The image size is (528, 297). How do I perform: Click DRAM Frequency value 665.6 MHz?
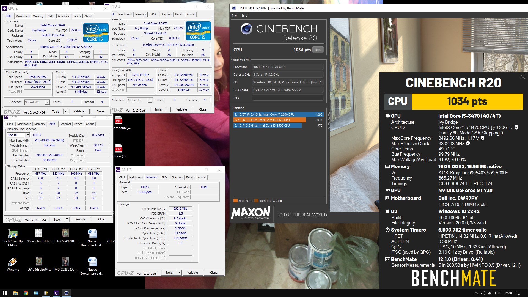pyautogui.click(x=180, y=208)
